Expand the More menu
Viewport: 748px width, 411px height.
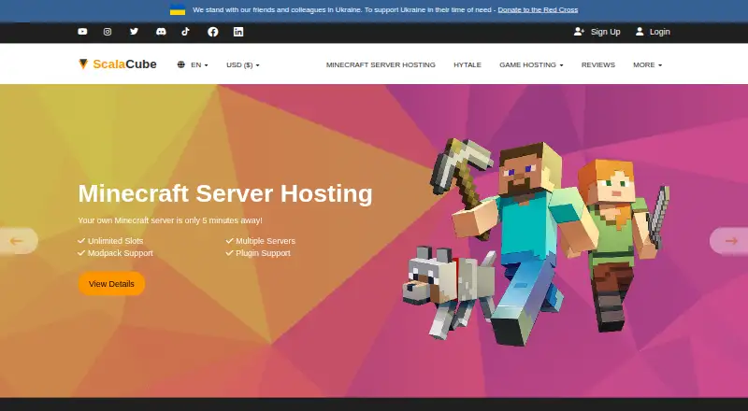click(x=647, y=64)
